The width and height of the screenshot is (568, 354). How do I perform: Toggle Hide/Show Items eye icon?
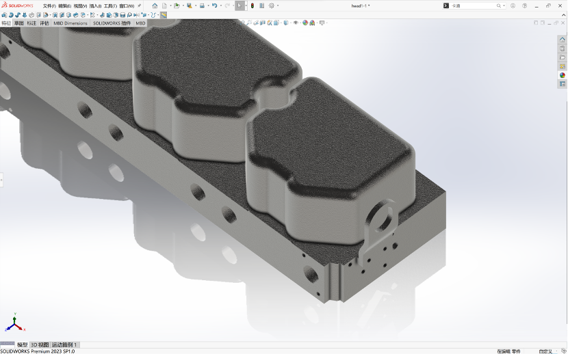click(296, 23)
